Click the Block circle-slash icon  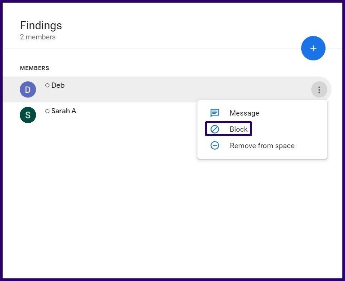215,129
